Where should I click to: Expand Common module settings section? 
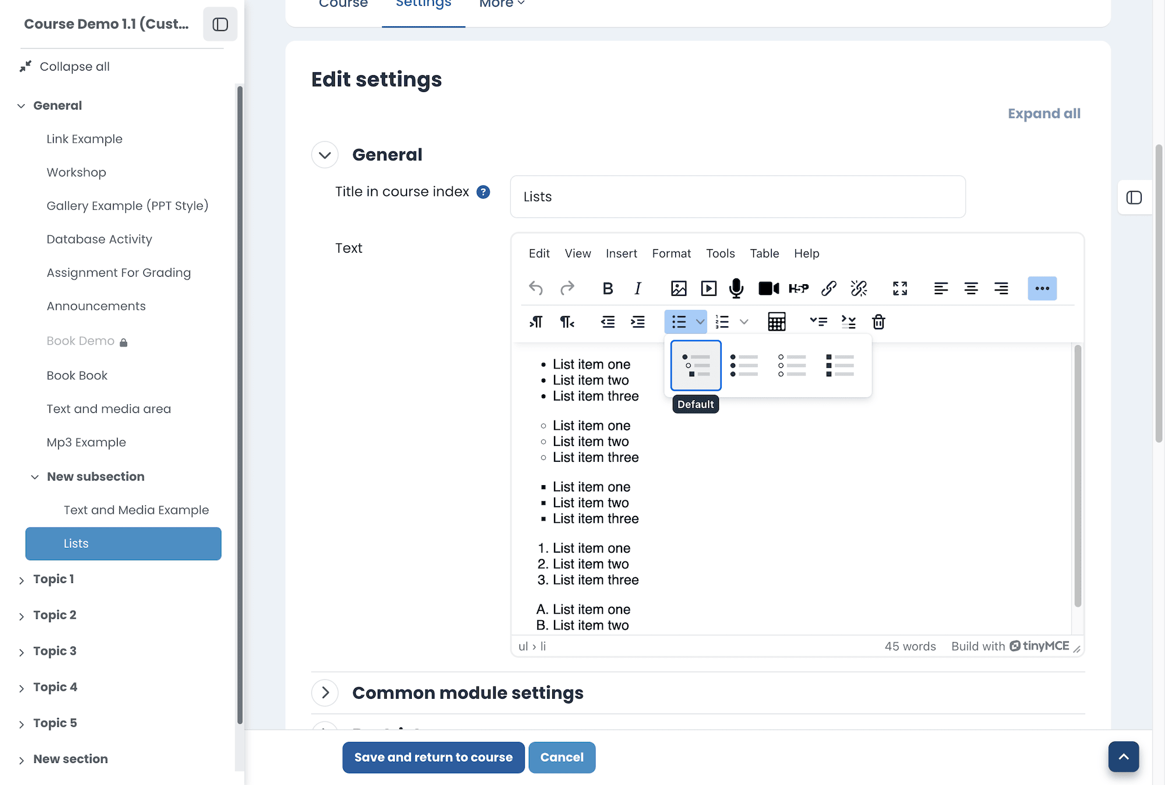(325, 692)
